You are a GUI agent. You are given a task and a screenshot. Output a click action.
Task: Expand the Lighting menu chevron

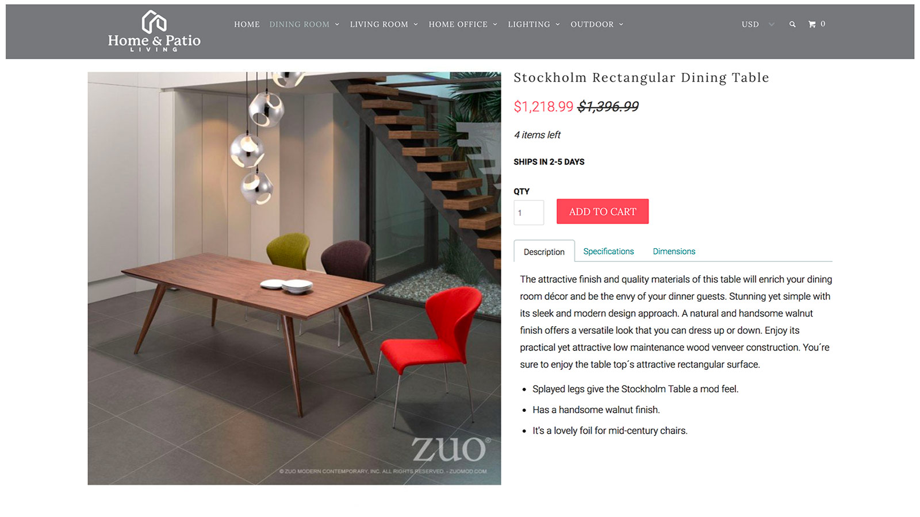[558, 25]
